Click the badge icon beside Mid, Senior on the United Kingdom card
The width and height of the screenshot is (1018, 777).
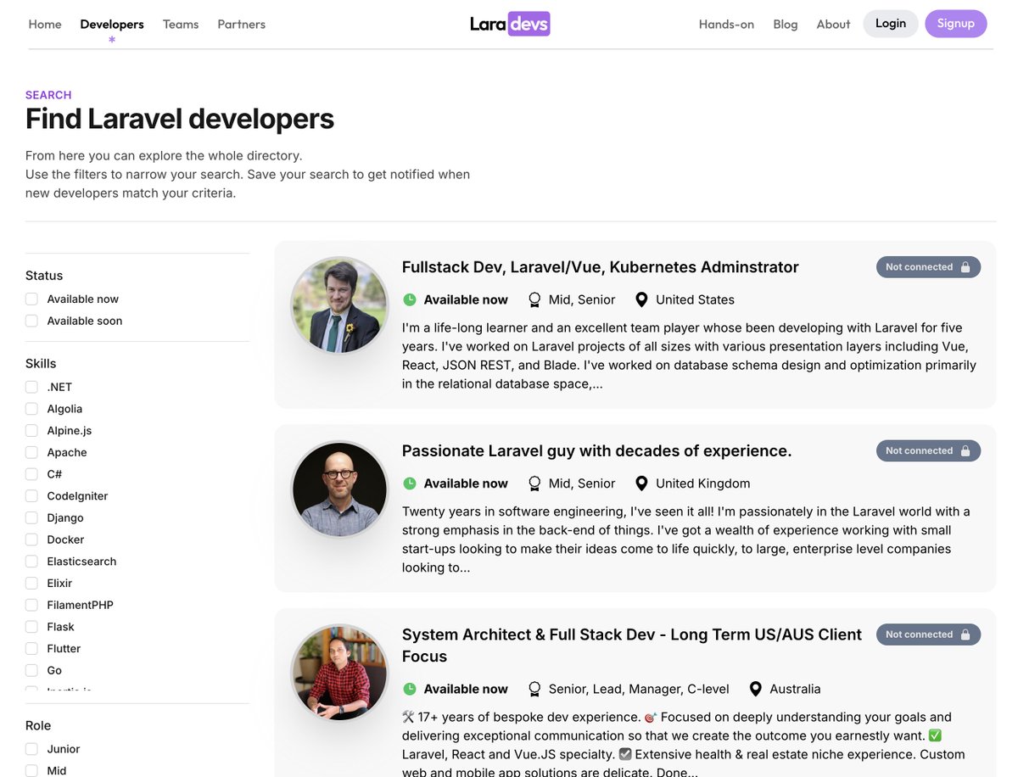534,484
